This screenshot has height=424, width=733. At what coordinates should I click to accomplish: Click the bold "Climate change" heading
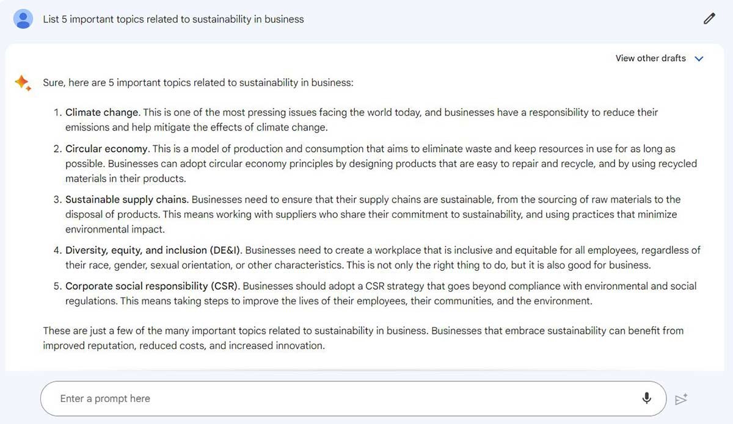click(103, 112)
